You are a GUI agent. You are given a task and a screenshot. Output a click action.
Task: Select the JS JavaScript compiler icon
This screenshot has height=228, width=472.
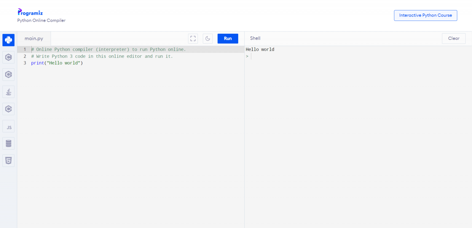pyautogui.click(x=8, y=126)
